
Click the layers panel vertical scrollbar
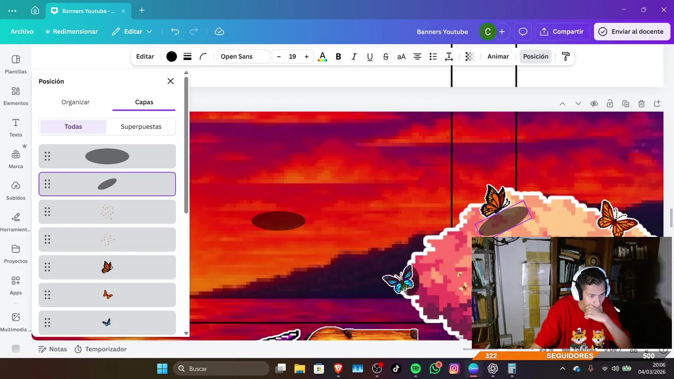coord(186,145)
